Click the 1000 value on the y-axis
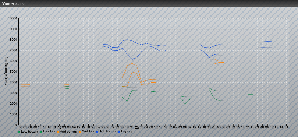 point(13,114)
